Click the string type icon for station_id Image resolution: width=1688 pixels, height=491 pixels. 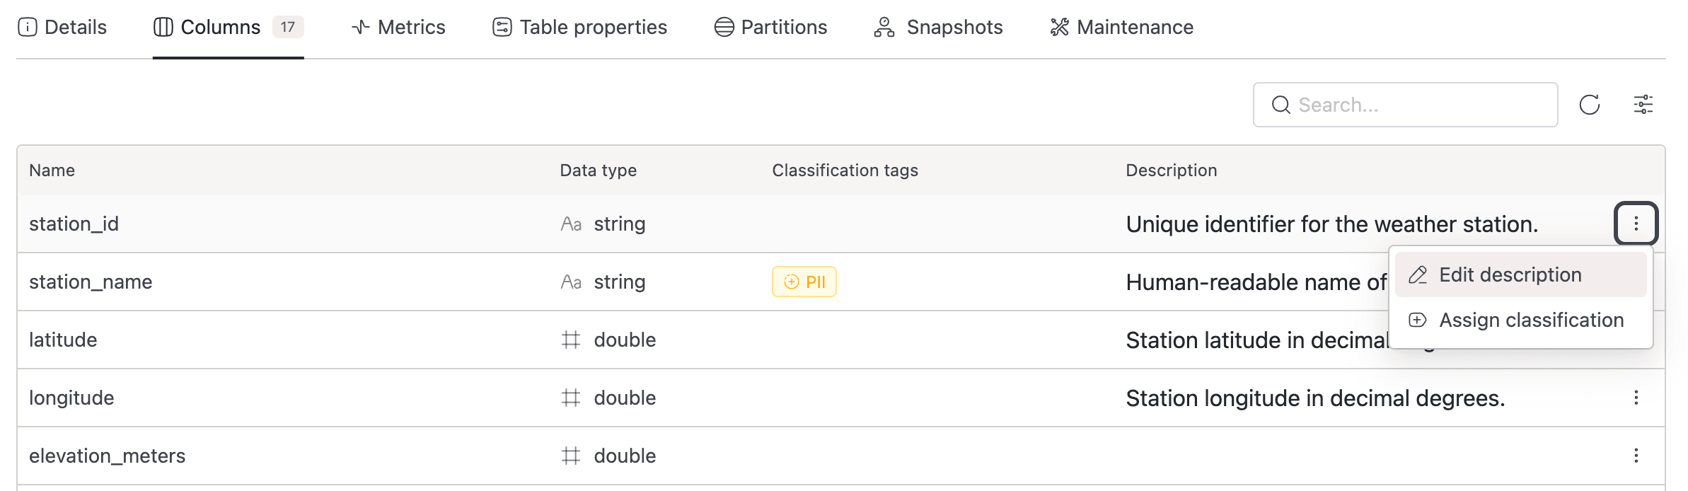tap(571, 224)
